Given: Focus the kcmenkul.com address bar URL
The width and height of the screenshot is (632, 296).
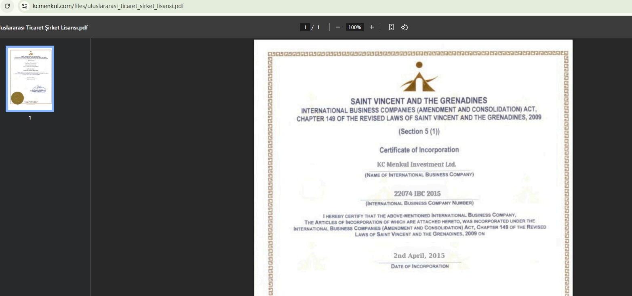Looking at the screenshot, I should point(108,6).
